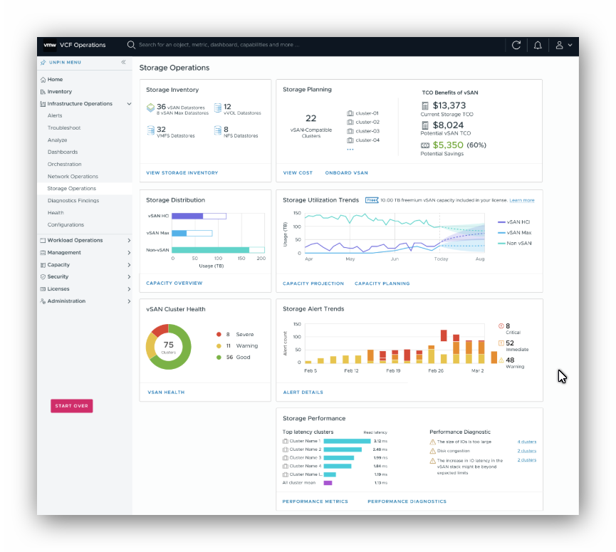Click the Home icon in sidebar
The image size is (616, 552).
point(43,80)
